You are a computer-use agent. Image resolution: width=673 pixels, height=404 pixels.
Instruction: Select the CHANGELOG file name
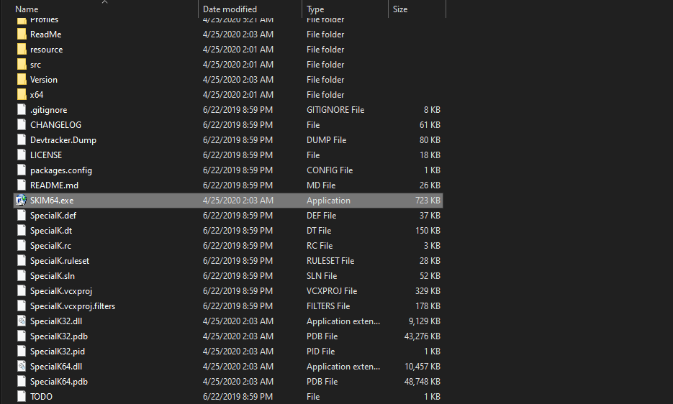click(x=55, y=125)
